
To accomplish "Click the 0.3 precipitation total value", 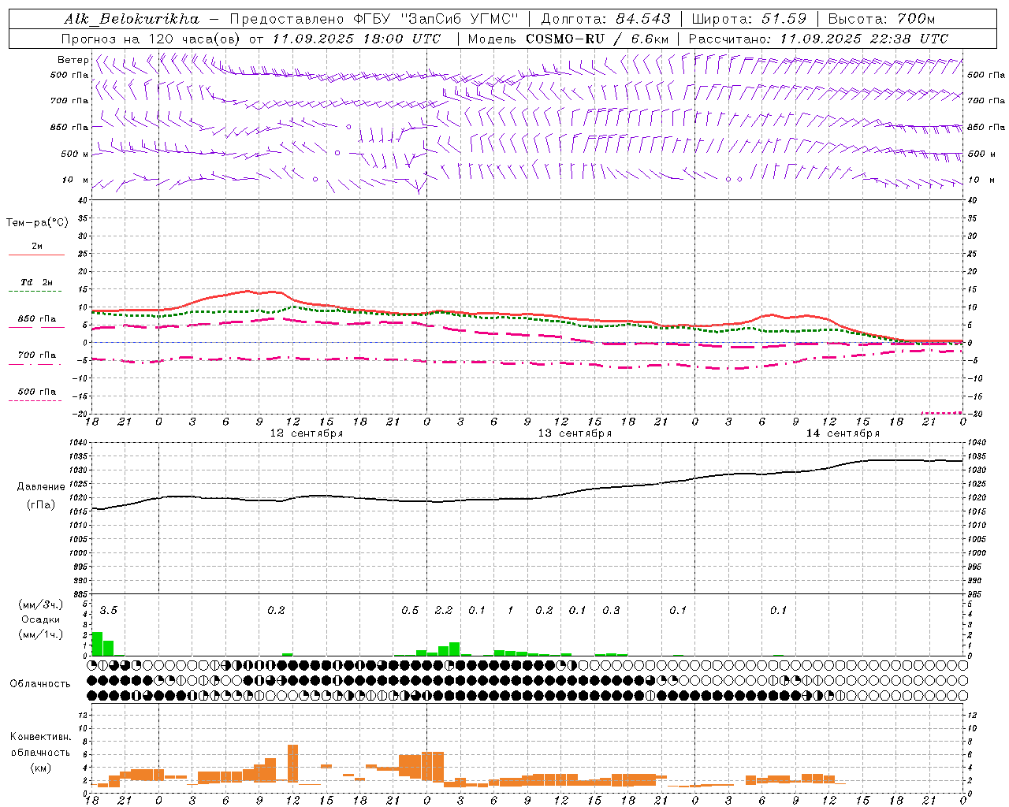I will (611, 610).
